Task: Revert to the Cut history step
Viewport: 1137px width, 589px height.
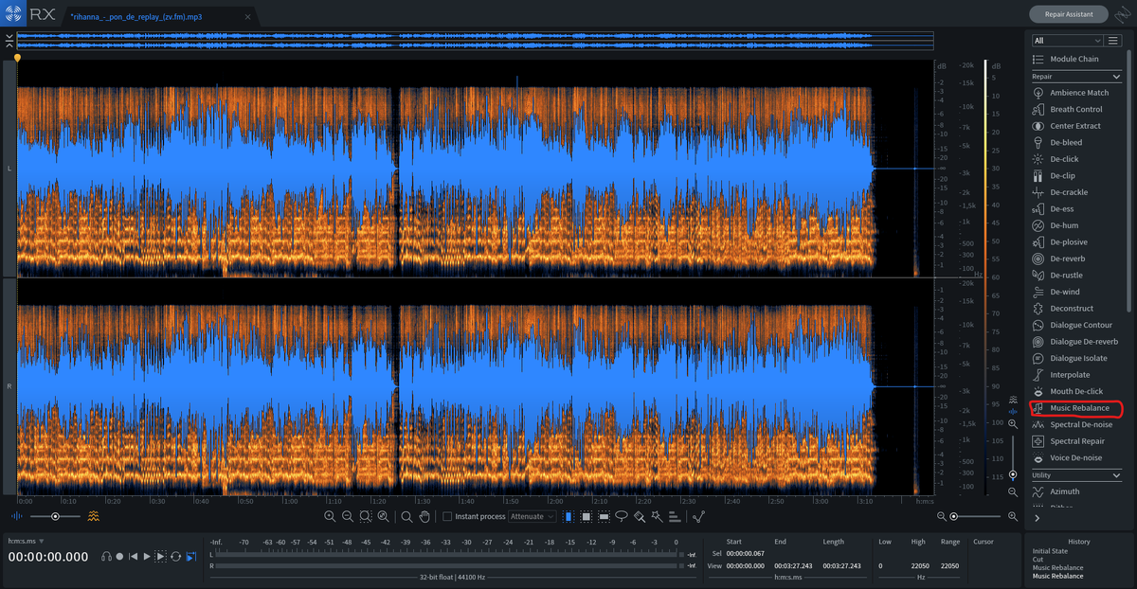Action: pyautogui.click(x=1038, y=560)
